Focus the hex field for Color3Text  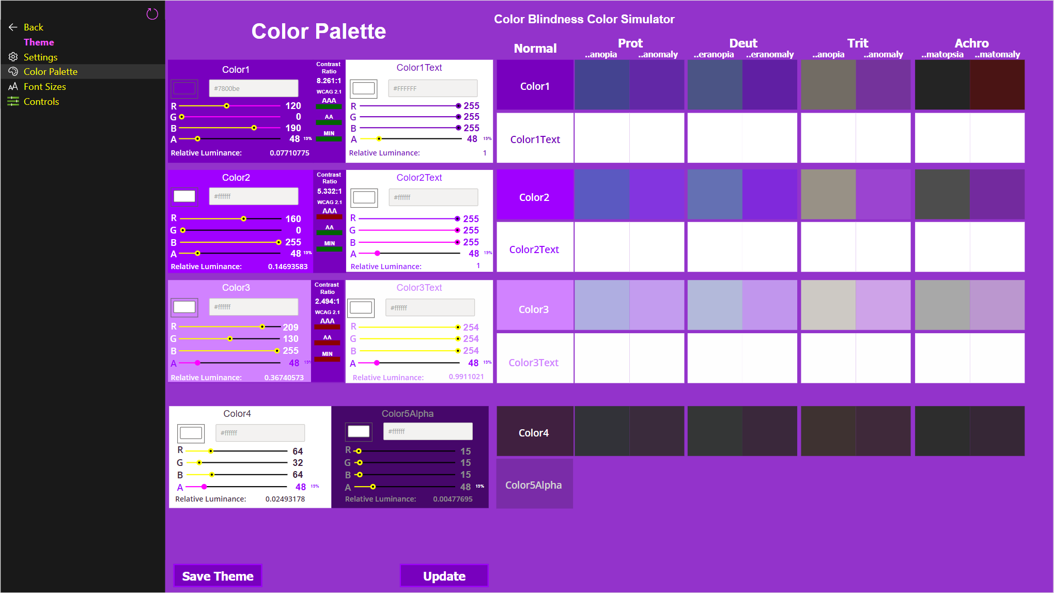click(430, 307)
